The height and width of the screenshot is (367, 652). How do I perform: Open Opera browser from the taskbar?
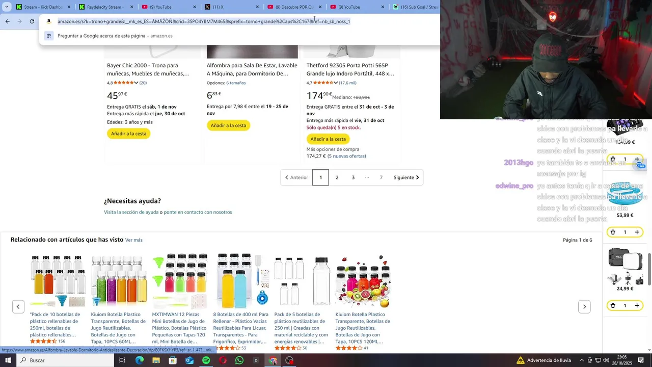[x=223, y=360]
